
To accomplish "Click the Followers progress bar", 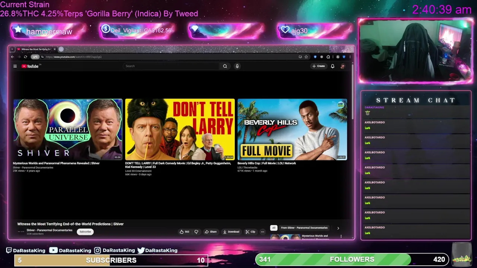I will pos(352,259).
